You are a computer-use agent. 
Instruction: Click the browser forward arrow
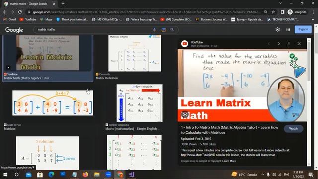pos(12,12)
